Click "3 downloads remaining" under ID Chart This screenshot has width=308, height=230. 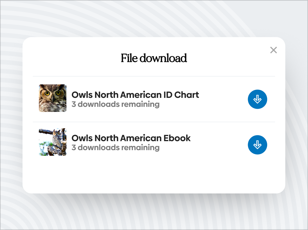pos(115,104)
